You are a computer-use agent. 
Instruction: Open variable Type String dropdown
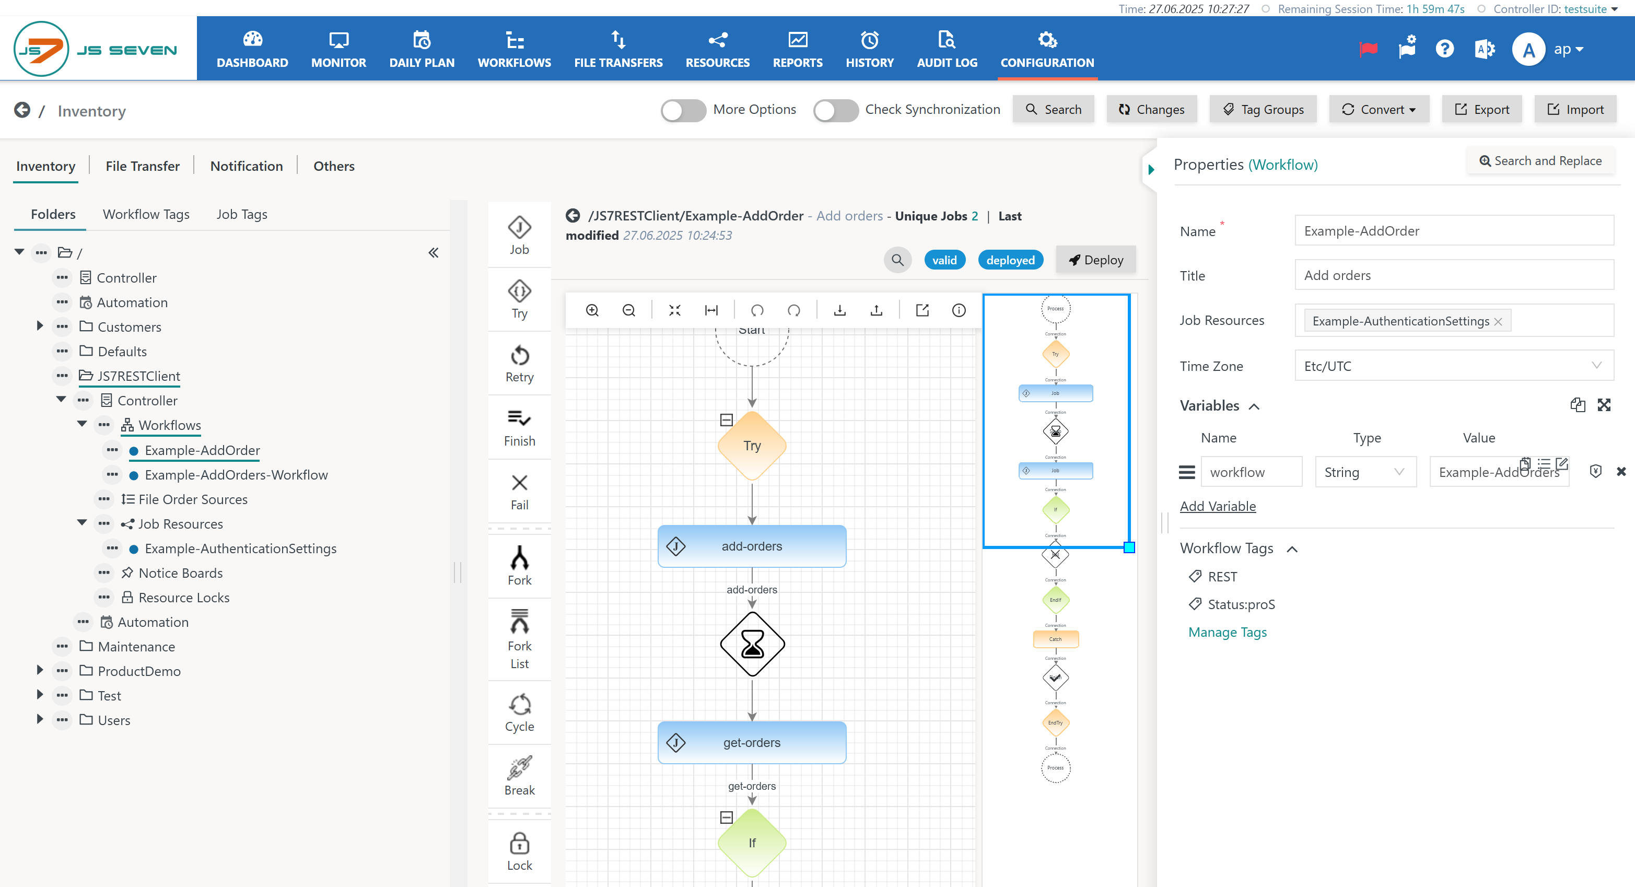[x=1365, y=472]
